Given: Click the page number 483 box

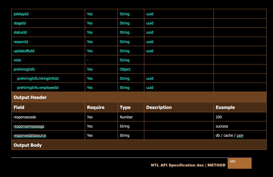Looking at the screenshot, I should click(239, 163).
